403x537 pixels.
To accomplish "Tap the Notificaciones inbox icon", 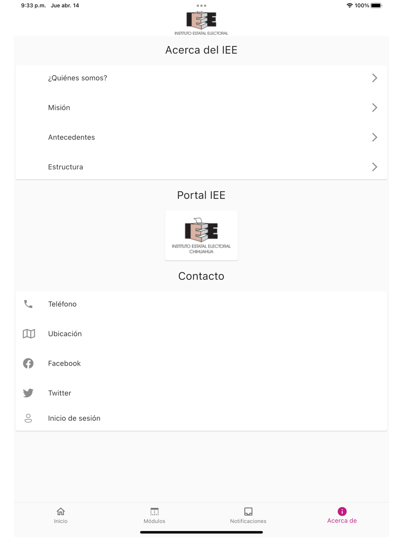I will pyautogui.click(x=248, y=511).
